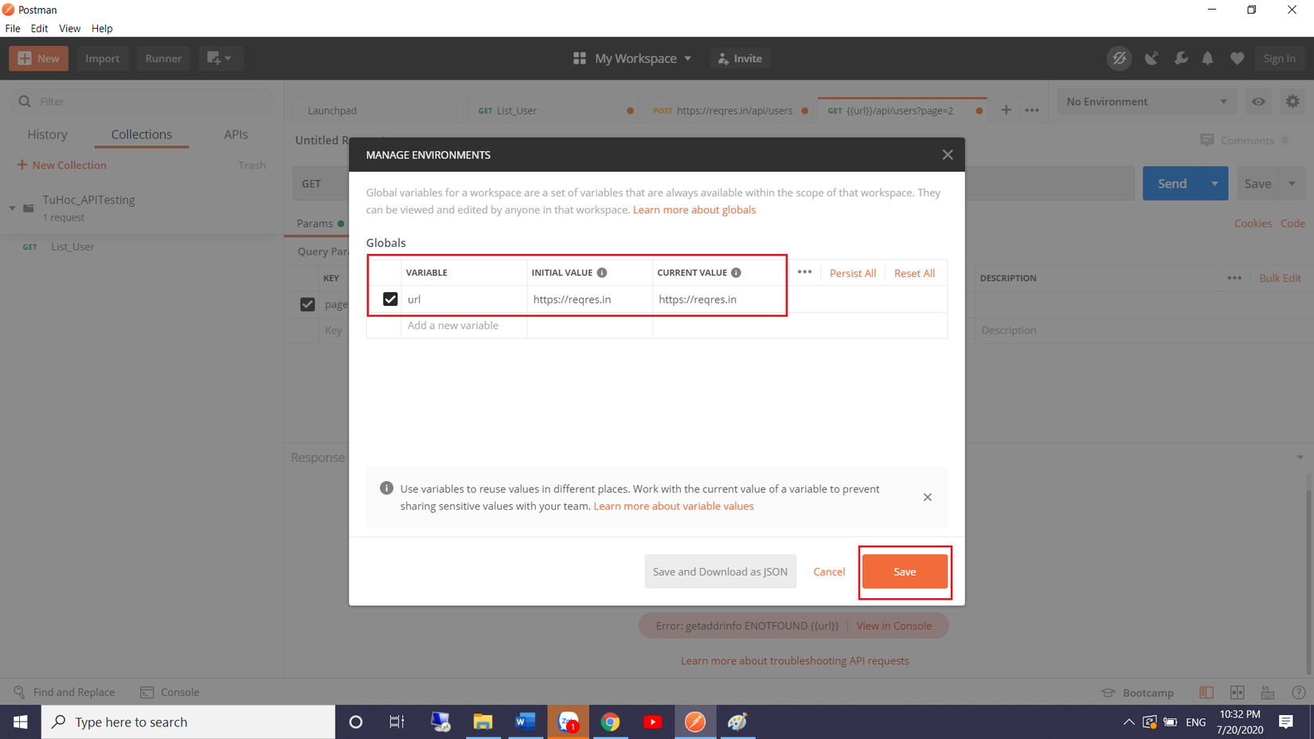Screen dimensions: 1314x739
Task: Close the Manage Environments dialog
Action: pos(947,154)
